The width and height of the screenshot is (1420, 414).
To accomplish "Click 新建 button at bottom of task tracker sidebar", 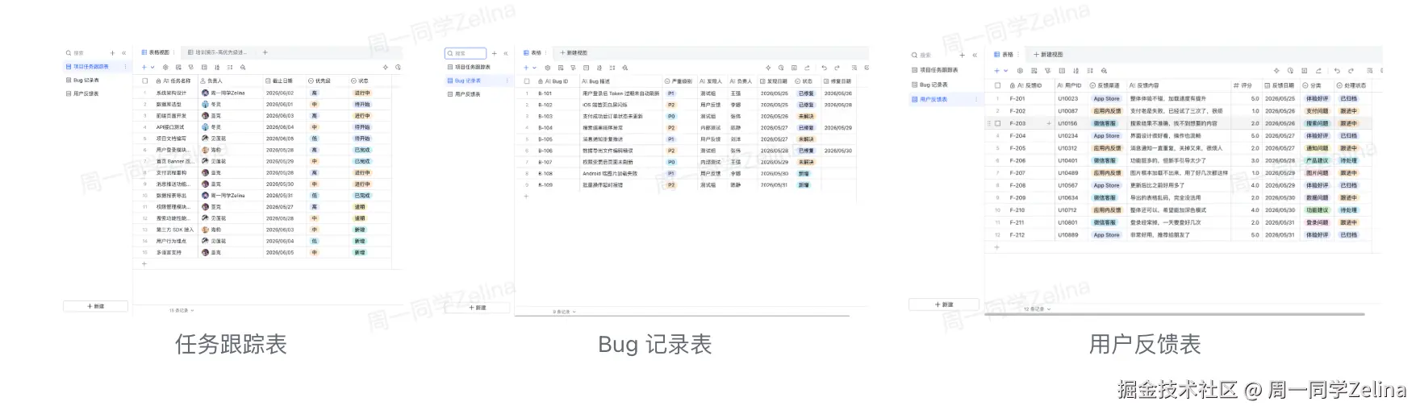I will [x=96, y=306].
